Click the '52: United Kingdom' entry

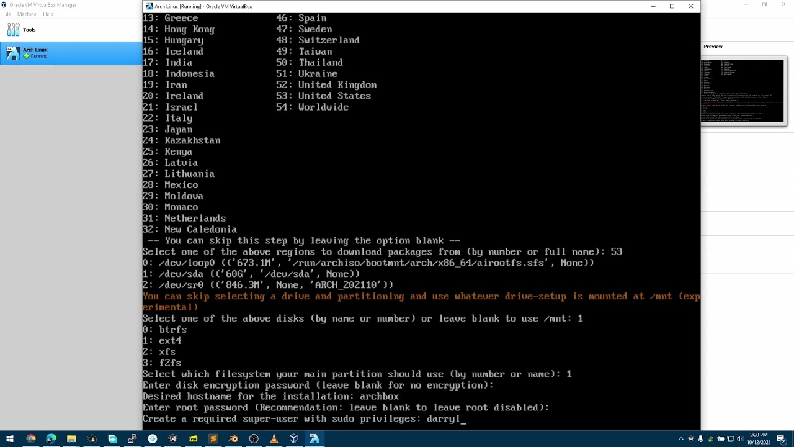pos(326,85)
